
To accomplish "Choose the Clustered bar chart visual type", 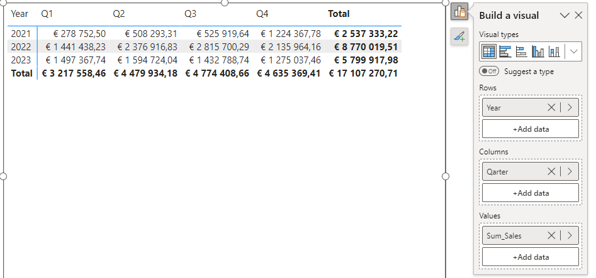I will [x=522, y=51].
